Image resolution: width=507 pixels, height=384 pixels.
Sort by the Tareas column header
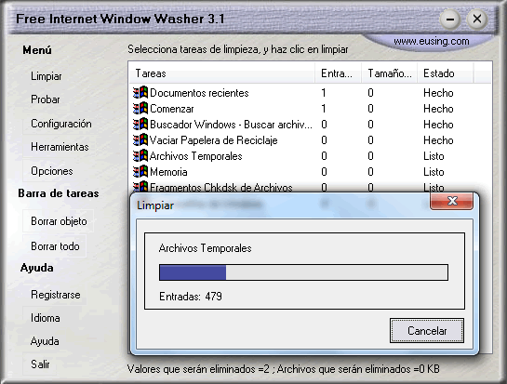(222, 73)
